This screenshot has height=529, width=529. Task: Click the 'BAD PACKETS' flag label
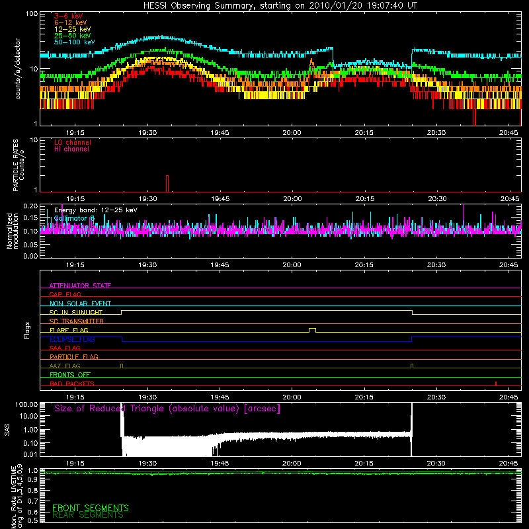coord(72,384)
